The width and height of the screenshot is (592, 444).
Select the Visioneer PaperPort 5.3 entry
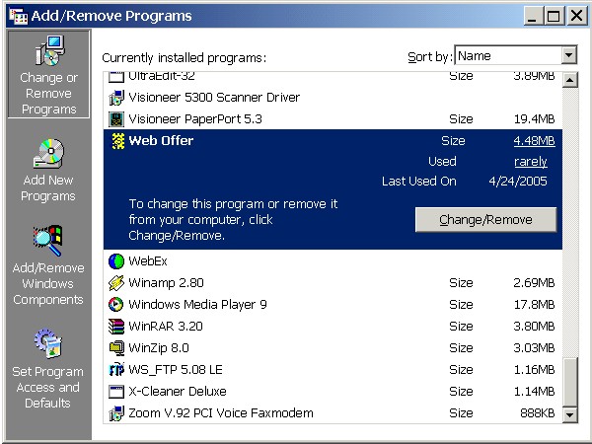(333, 119)
